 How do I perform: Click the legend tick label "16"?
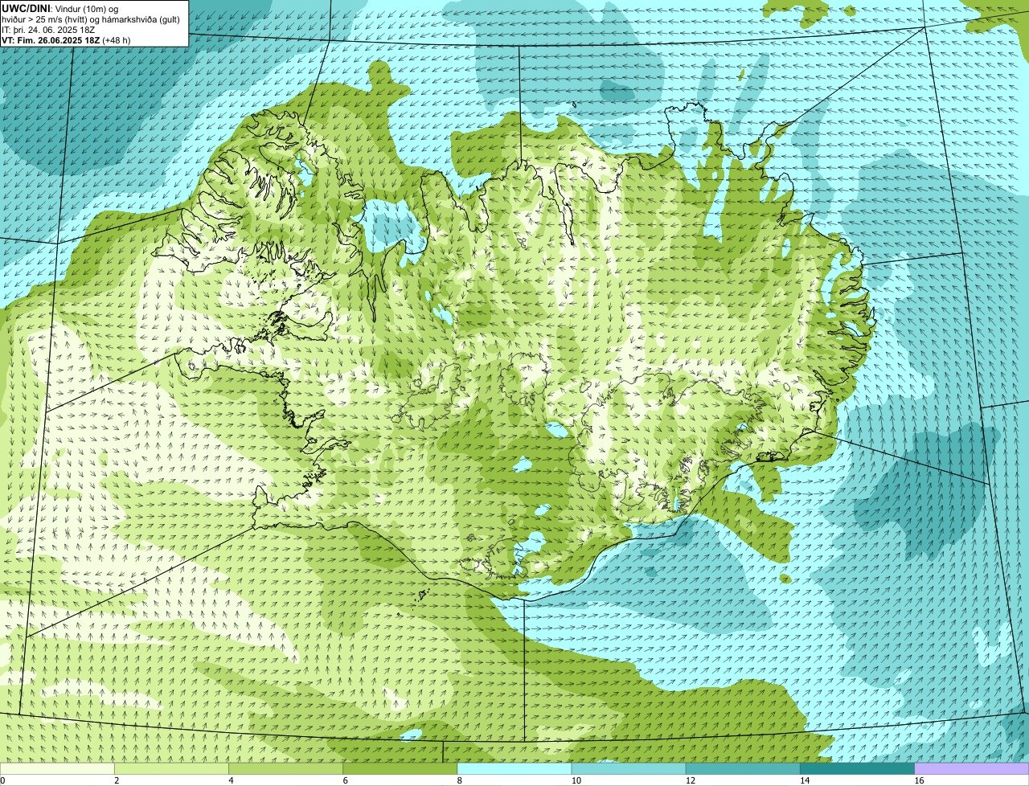coord(919,780)
